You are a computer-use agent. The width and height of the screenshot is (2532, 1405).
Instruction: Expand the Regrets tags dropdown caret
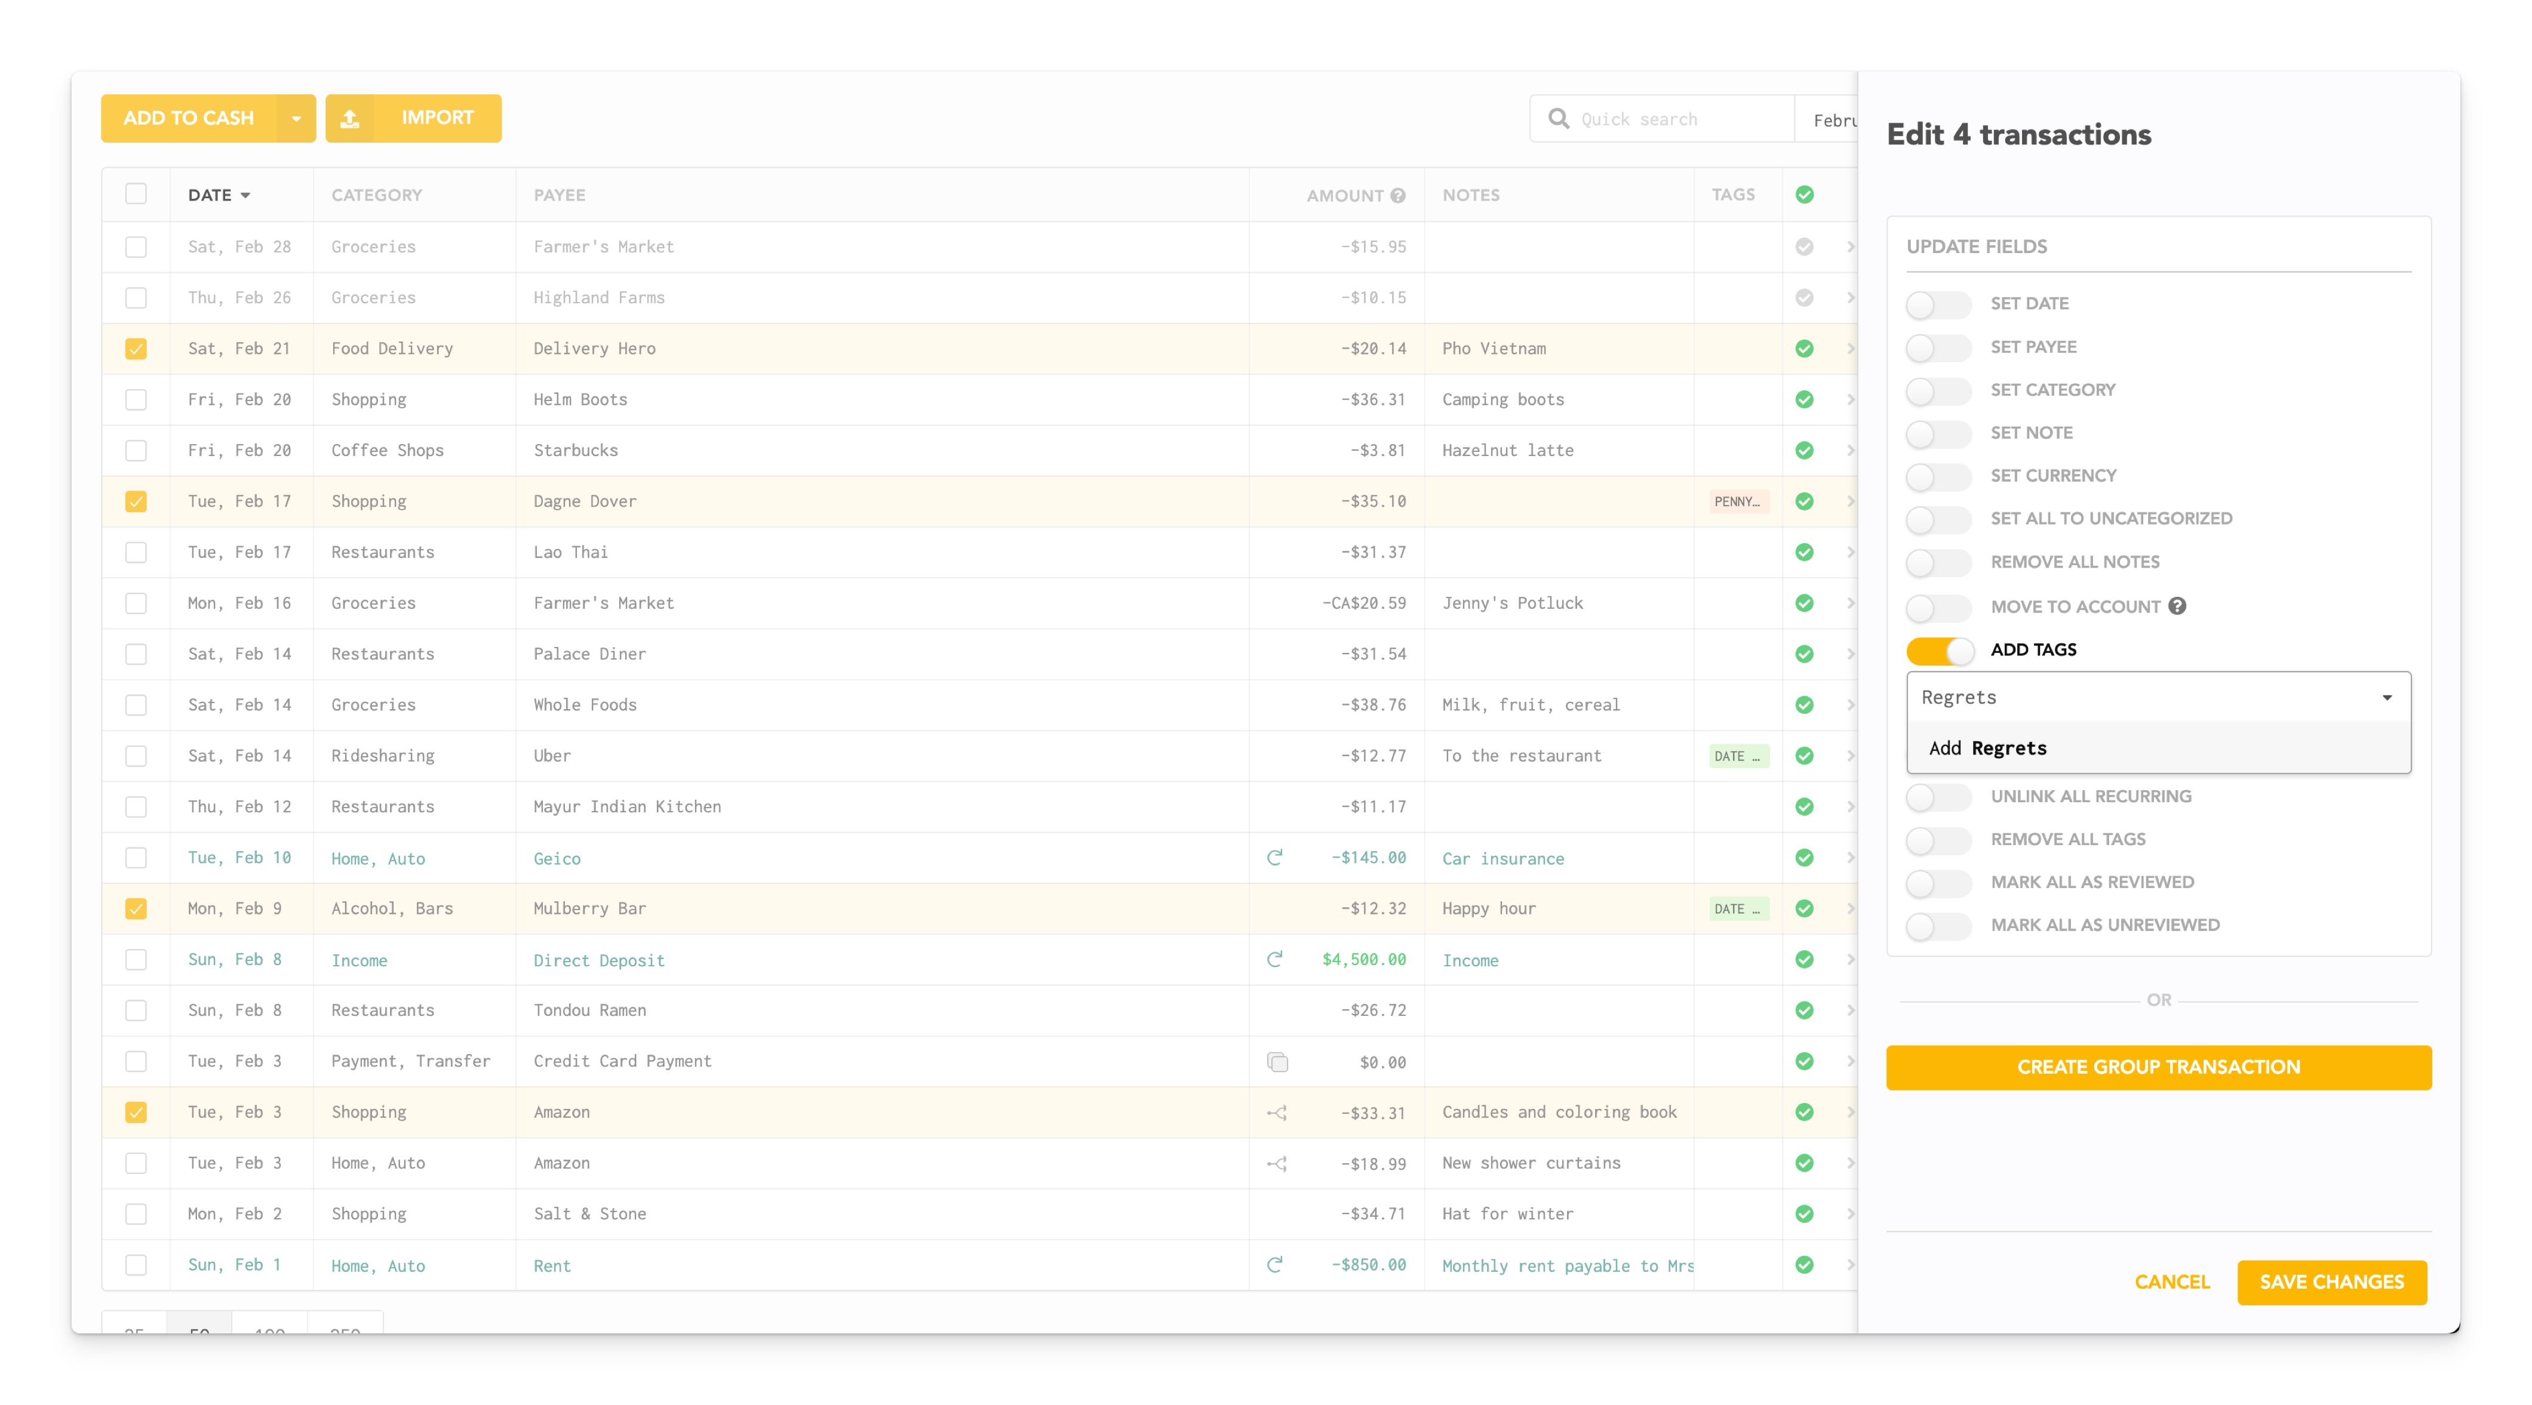[x=2386, y=698]
